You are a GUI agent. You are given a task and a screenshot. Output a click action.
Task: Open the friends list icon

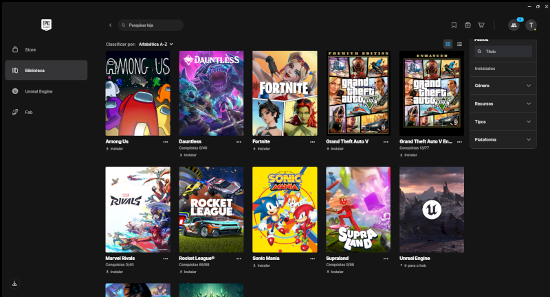point(514,25)
